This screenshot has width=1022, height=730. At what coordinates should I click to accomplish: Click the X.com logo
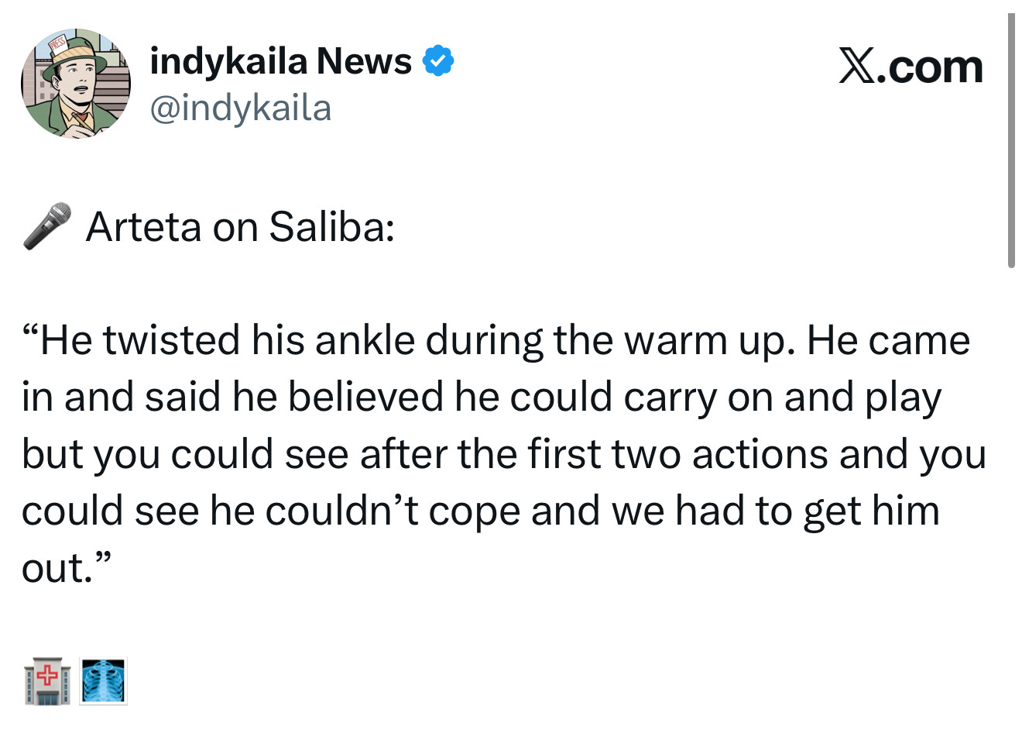tap(911, 67)
